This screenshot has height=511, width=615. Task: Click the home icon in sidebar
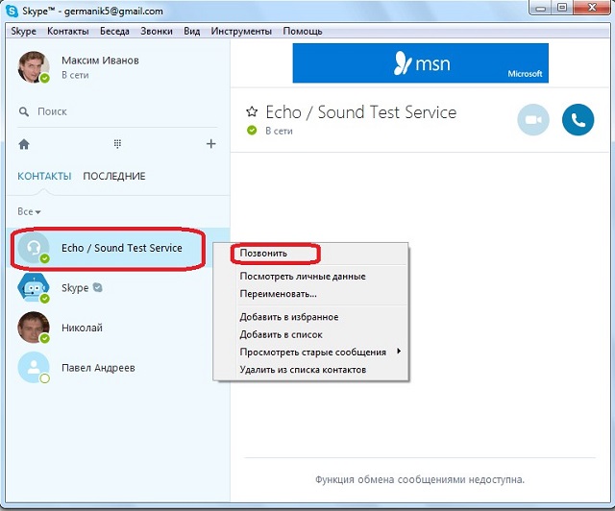pyautogui.click(x=24, y=144)
